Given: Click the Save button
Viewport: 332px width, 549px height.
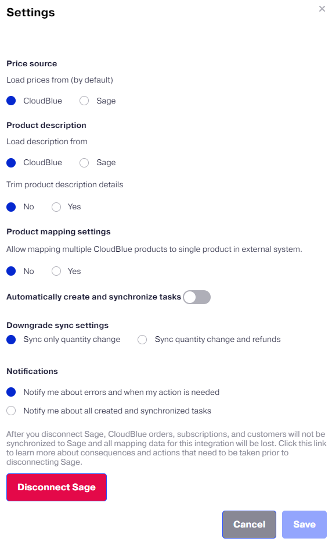Looking at the screenshot, I should 304,525.
